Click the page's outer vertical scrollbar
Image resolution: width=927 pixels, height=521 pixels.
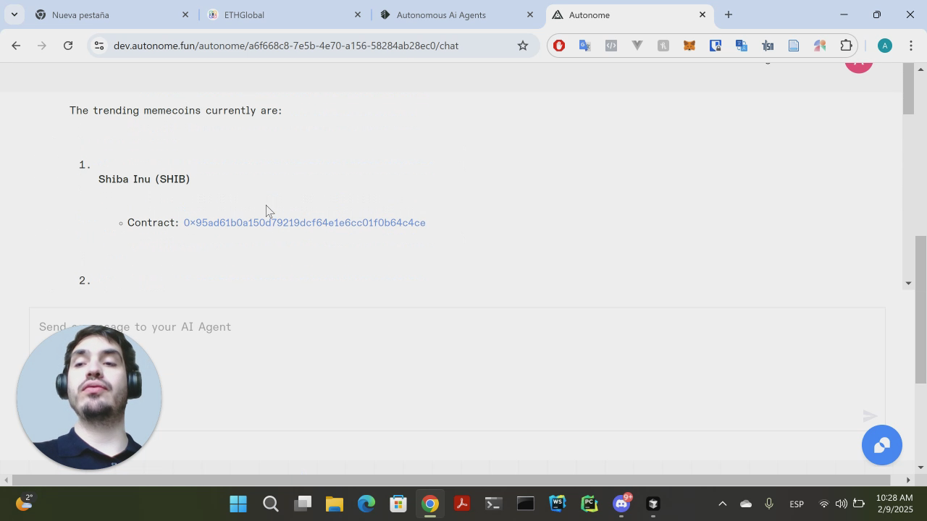click(x=921, y=310)
